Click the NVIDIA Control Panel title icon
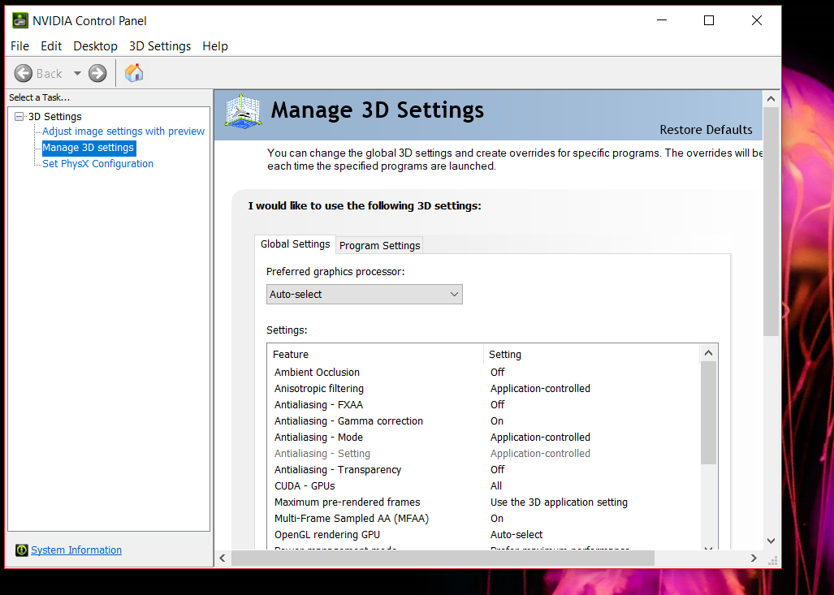This screenshot has width=834, height=595. 20,21
